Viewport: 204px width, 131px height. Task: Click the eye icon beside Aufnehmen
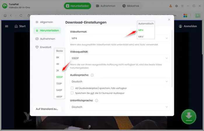pos(37,39)
